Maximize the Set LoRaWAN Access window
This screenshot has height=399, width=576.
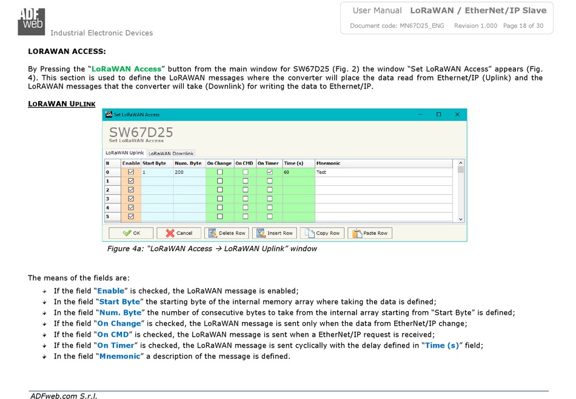pyautogui.click(x=438, y=114)
